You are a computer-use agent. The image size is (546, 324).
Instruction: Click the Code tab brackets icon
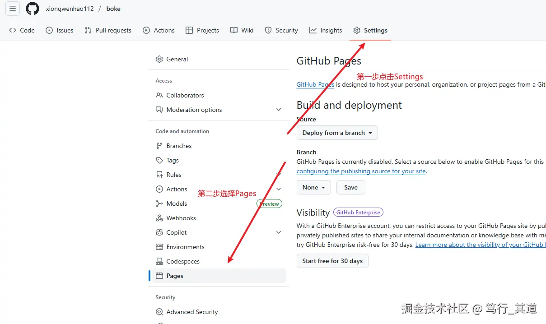(x=13, y=30)
